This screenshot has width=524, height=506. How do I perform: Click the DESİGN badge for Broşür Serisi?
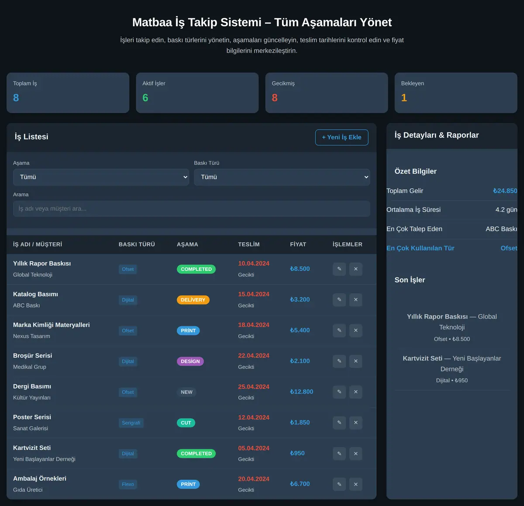190,361
